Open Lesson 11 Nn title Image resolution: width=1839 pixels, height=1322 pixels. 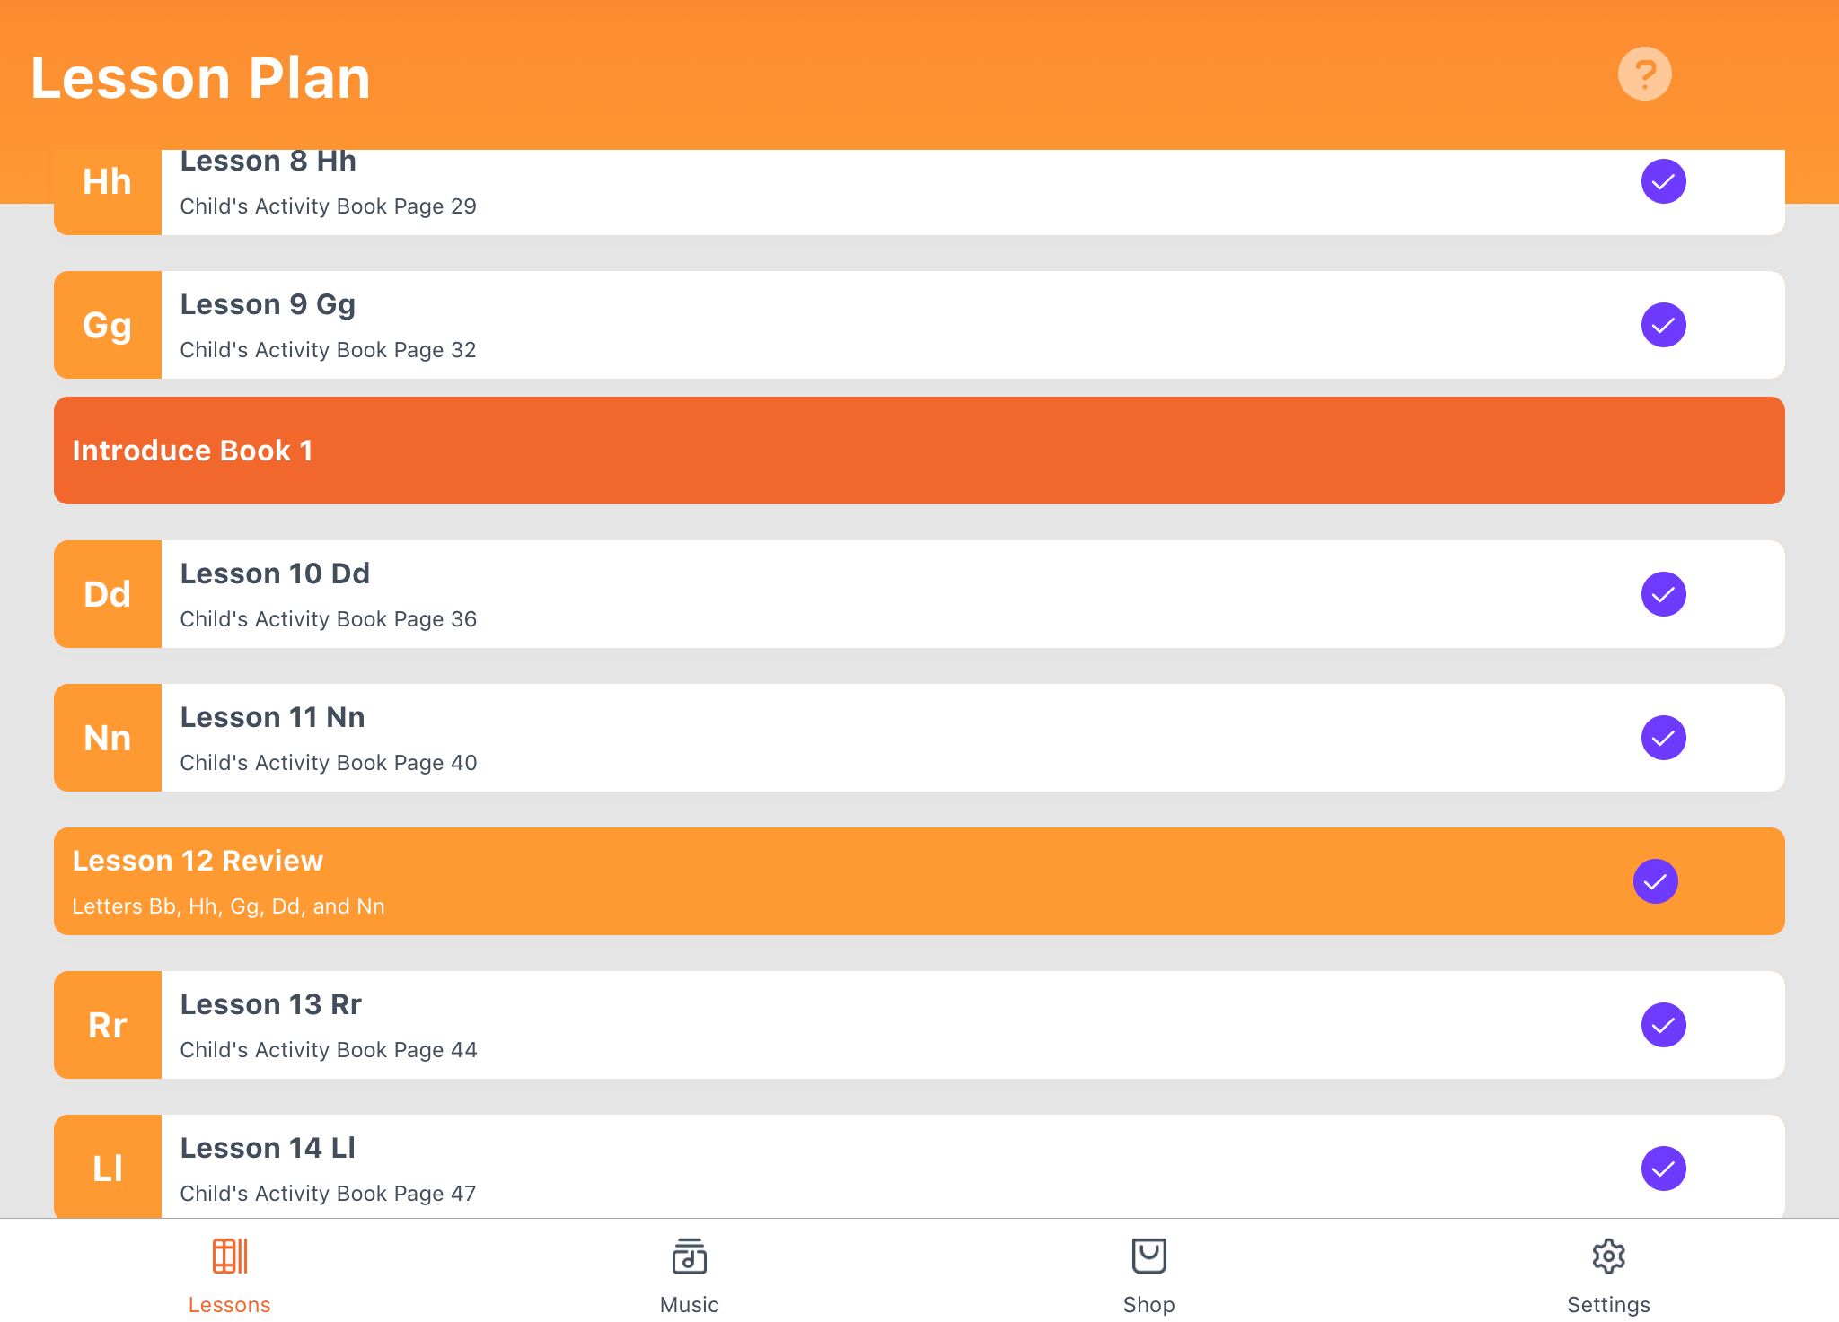(272, 717)
